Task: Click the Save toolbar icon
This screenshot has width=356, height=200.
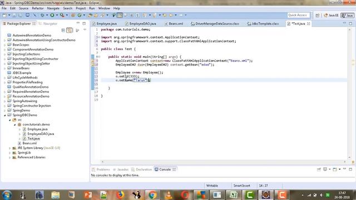Action: (14, 15)
